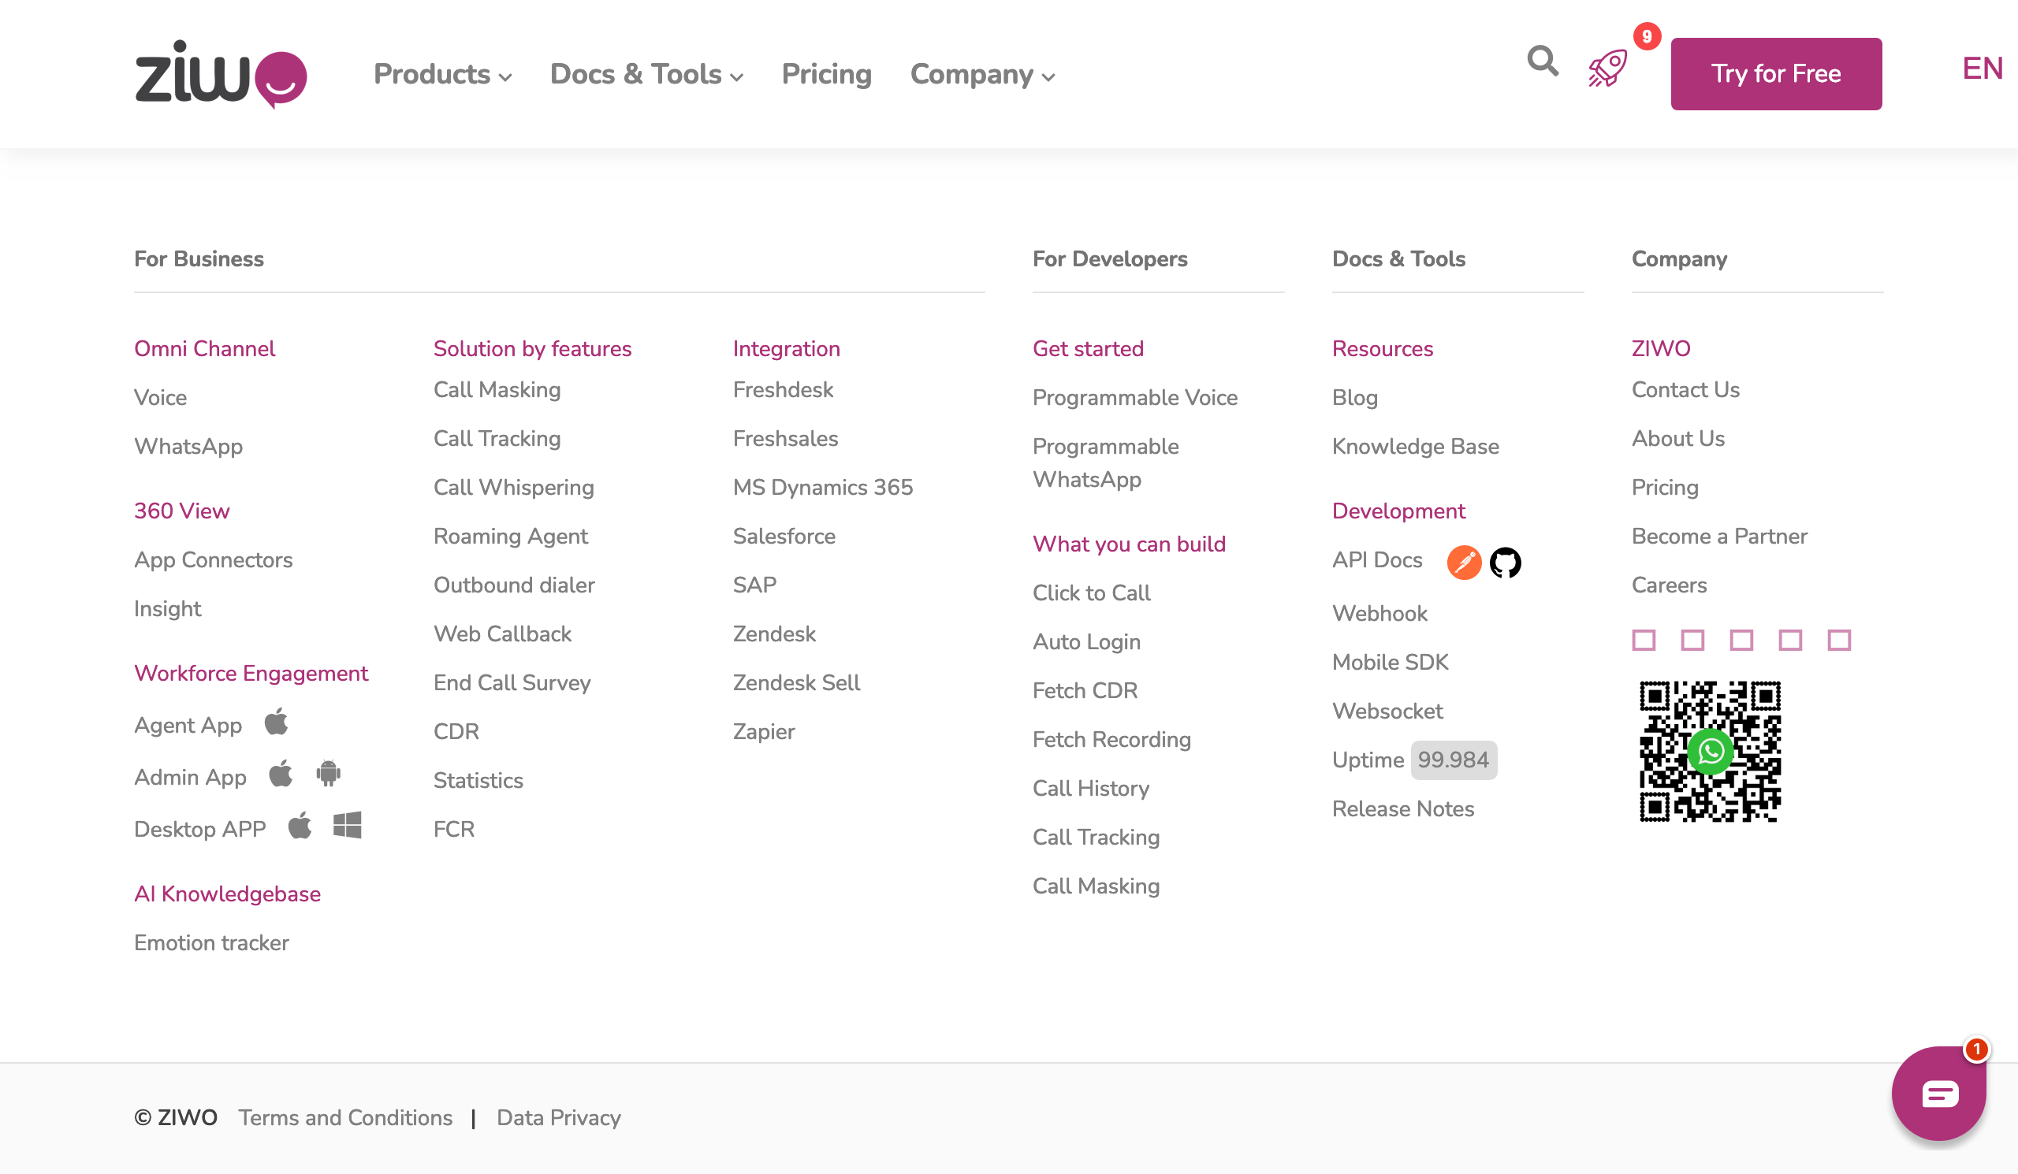2018x1174 pixels.
Task: Expand the Company dropdown menu
Action: click(x=983, y=74)
